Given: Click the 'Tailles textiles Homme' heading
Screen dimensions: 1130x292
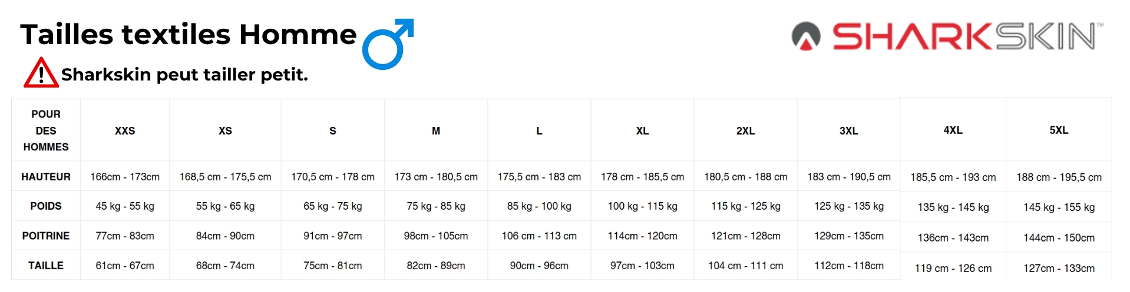Looking at the screenshot, I should coord(189,35).
